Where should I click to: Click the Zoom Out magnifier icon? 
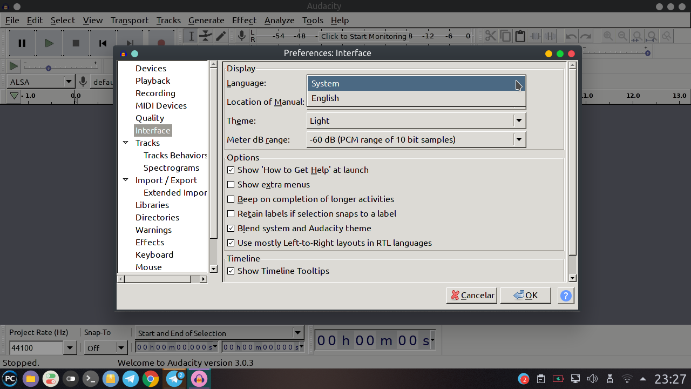tap(623, 36)
